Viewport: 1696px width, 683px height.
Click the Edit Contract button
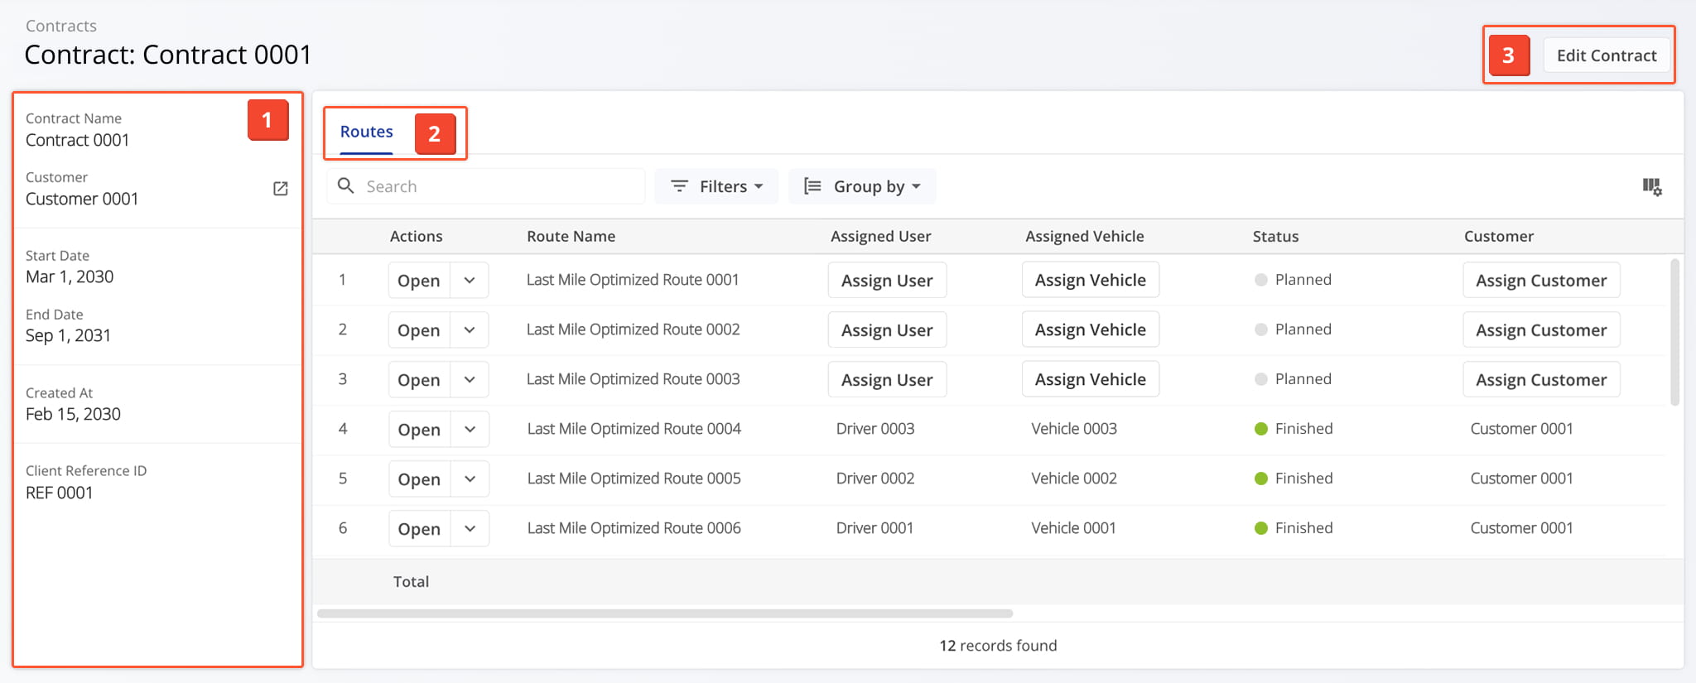click(x=1606, y=55)
